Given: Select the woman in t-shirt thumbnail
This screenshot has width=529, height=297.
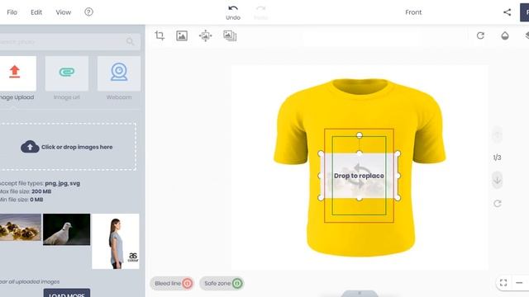Looking at the screenshot, I should pyautogui.click(x=116, y=242).
